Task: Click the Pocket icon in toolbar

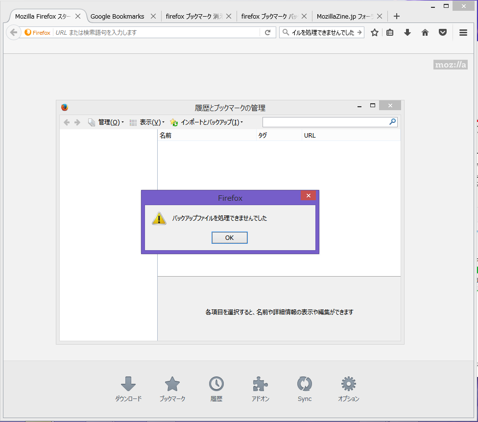Action: [443, 32]
